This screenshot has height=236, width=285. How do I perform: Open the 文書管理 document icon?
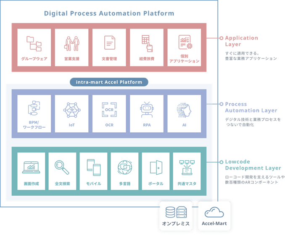coord(110,43)
